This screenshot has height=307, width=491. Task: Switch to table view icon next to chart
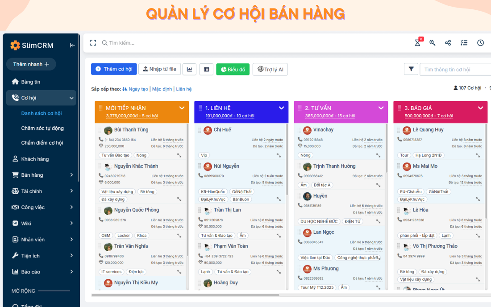pos(205,69)
